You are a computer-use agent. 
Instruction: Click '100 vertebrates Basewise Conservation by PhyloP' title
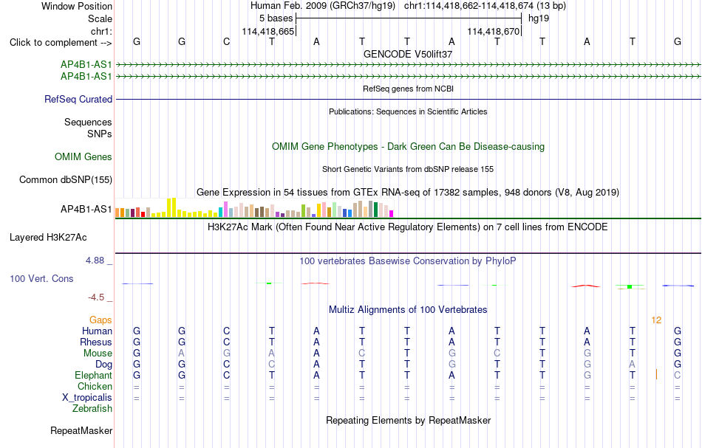coord(408,261)
